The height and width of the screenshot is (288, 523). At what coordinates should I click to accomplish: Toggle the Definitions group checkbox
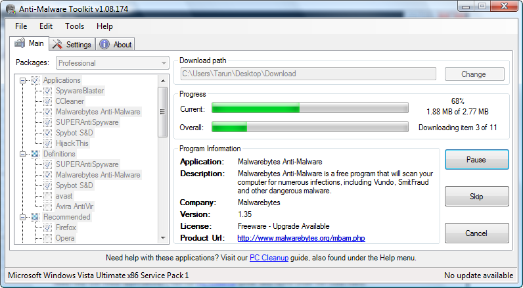[x=35, y=154]
